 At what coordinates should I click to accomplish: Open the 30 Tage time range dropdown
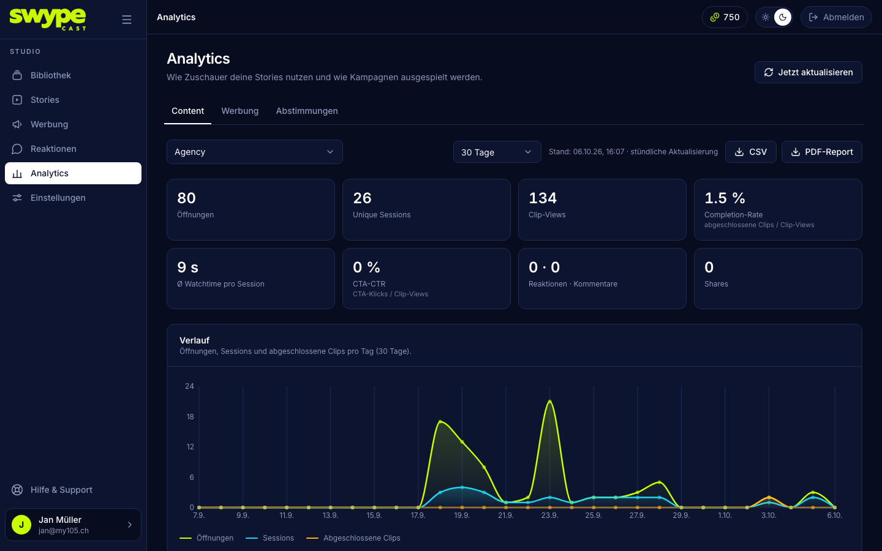[x=497, y=152]
